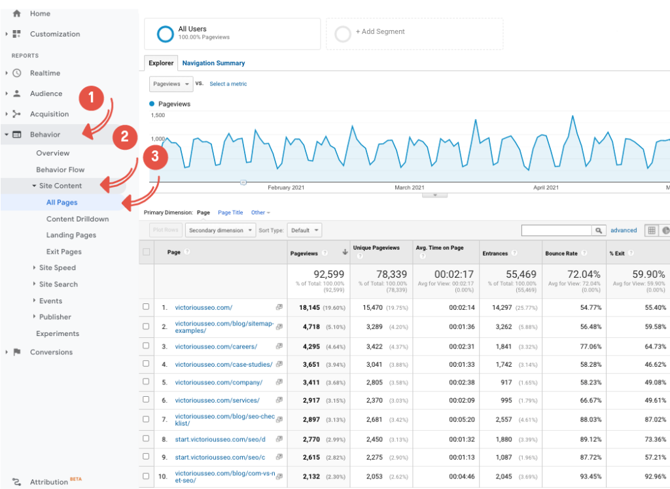Open the Attribution beta icon
This screenshot has width=670, height=489.
17,482
